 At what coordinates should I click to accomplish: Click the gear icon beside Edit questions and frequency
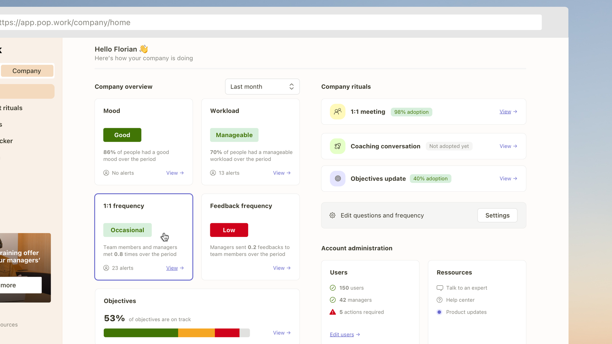pos(332,215)
